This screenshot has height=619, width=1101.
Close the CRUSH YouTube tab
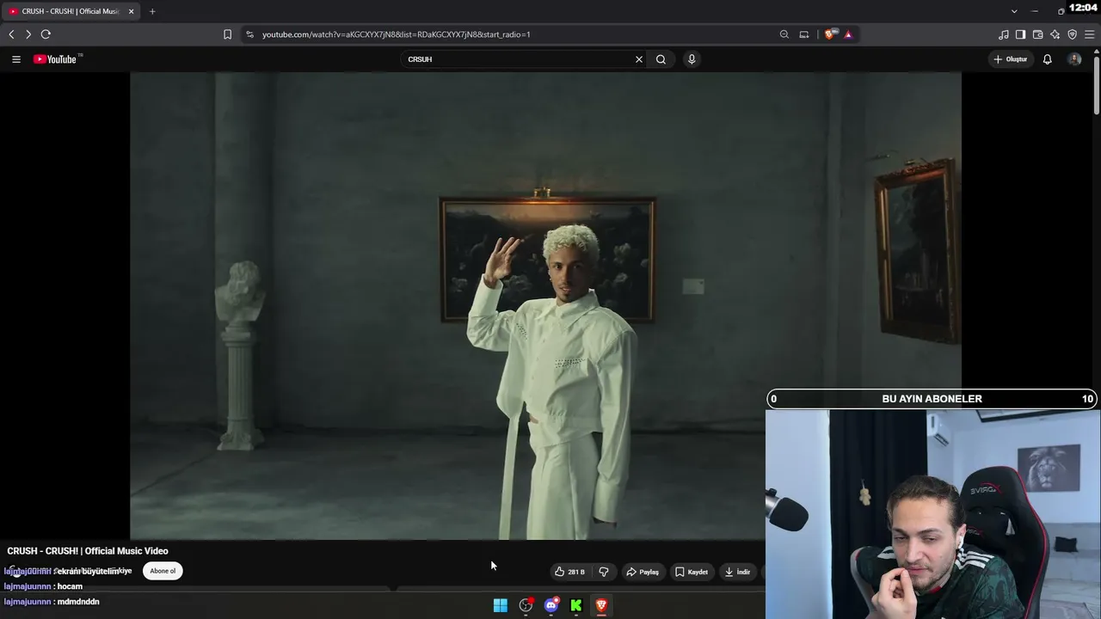131,11
